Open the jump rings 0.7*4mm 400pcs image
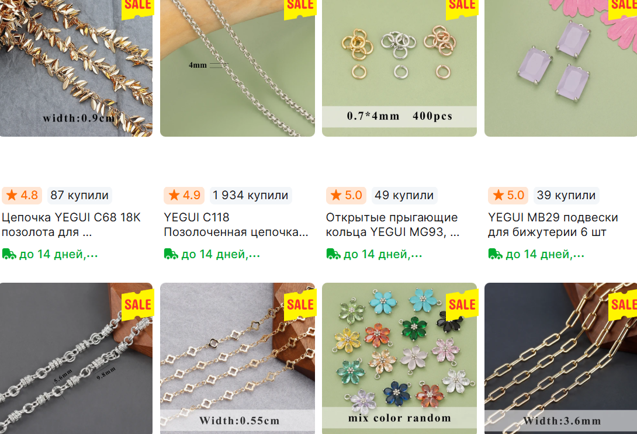The image size is (637, 434). click(x=399, y=68)
